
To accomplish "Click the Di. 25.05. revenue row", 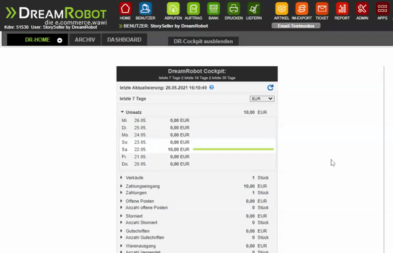I will click(198, 128).
